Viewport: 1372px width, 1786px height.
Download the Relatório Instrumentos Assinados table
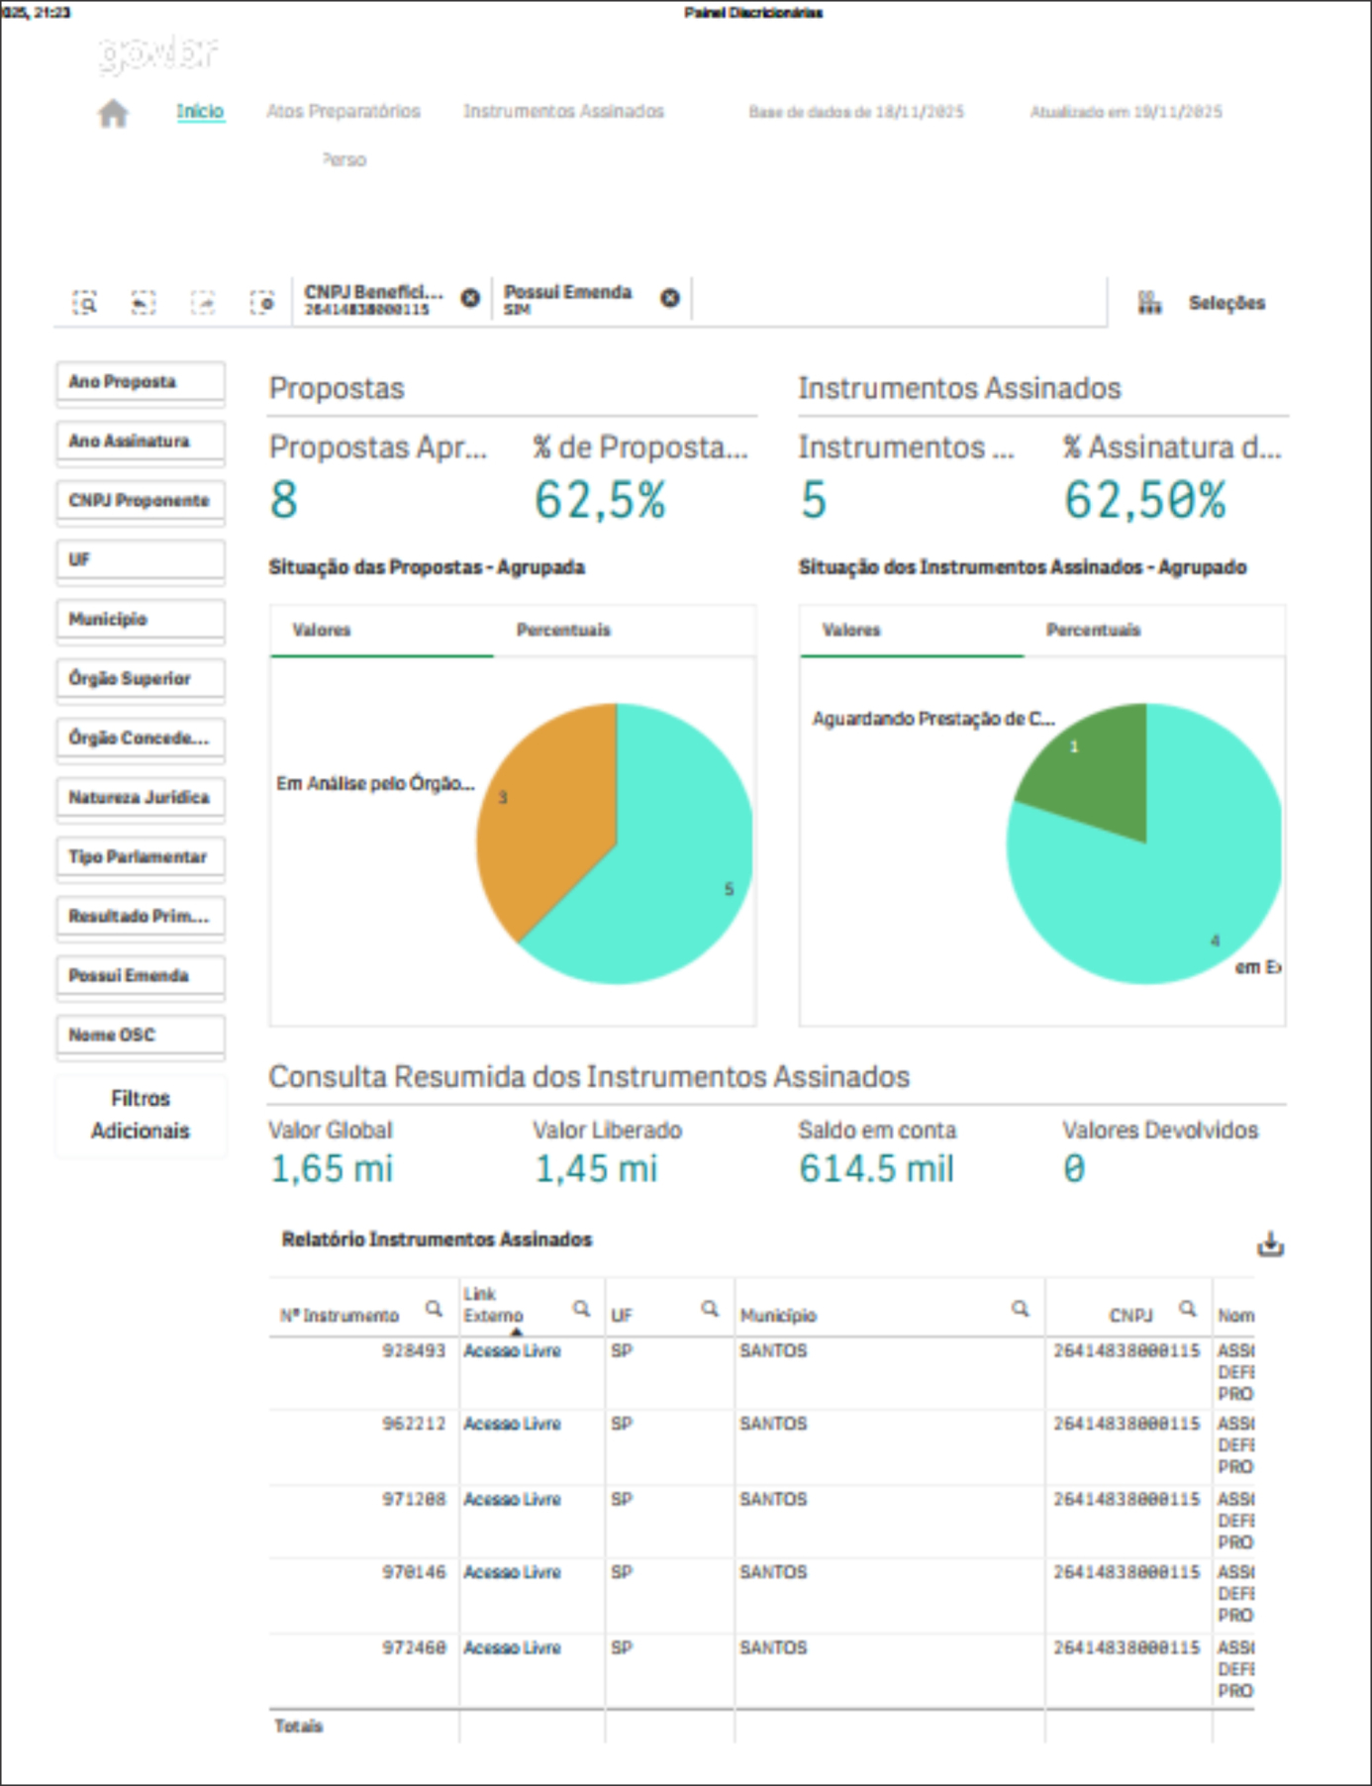(1270, 1244)
